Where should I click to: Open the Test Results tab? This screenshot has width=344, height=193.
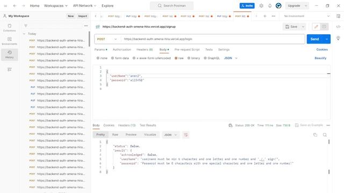(148, 125)
